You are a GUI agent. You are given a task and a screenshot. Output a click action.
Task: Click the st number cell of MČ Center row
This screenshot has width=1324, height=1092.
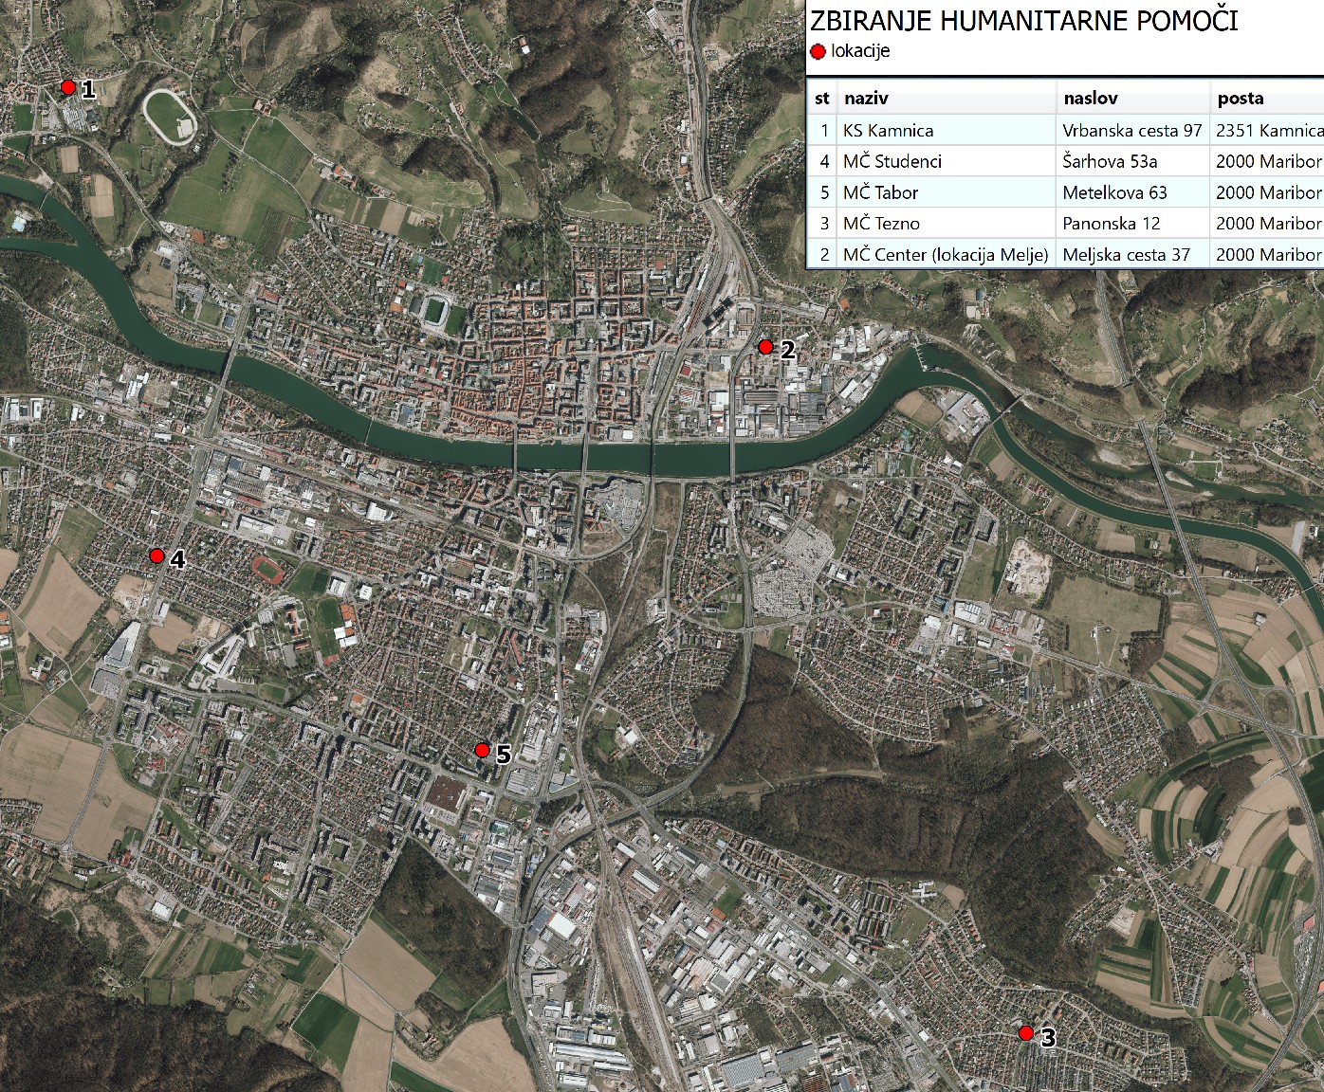(822, 254)
